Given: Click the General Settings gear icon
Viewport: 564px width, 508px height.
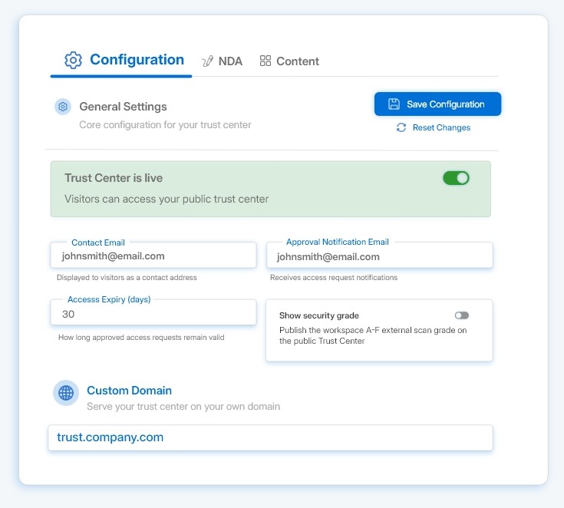Looking at the screenshot, I should pyautogui.click(x=63, y=107).
